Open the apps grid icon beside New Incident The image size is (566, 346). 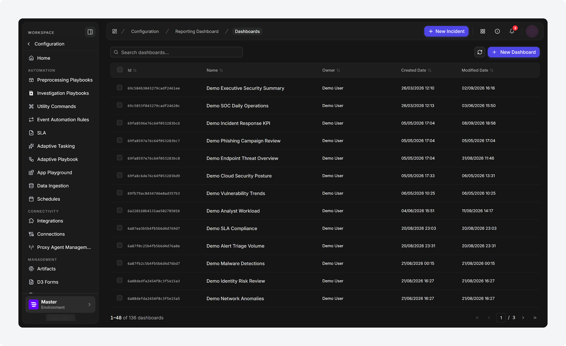[483, 31]
